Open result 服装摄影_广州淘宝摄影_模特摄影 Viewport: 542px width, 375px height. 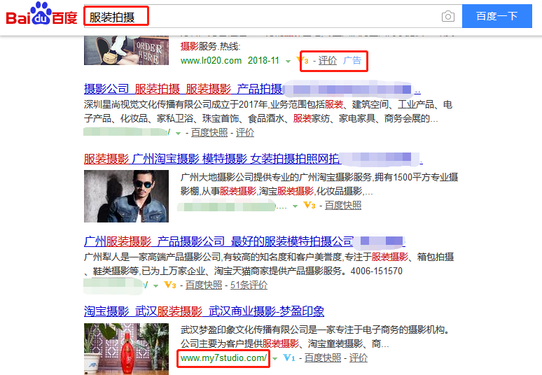[253, 159]
